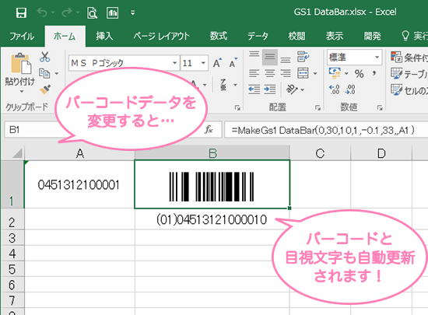Click the Redo arrow
This screenshot has width=428, height=315.
coord(67,12)
